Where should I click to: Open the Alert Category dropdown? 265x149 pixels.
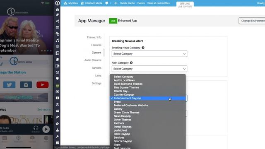(x=149, y=69)
